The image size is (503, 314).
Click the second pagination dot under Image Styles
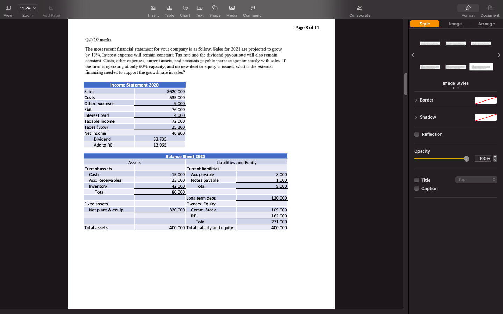coord(458,88)
